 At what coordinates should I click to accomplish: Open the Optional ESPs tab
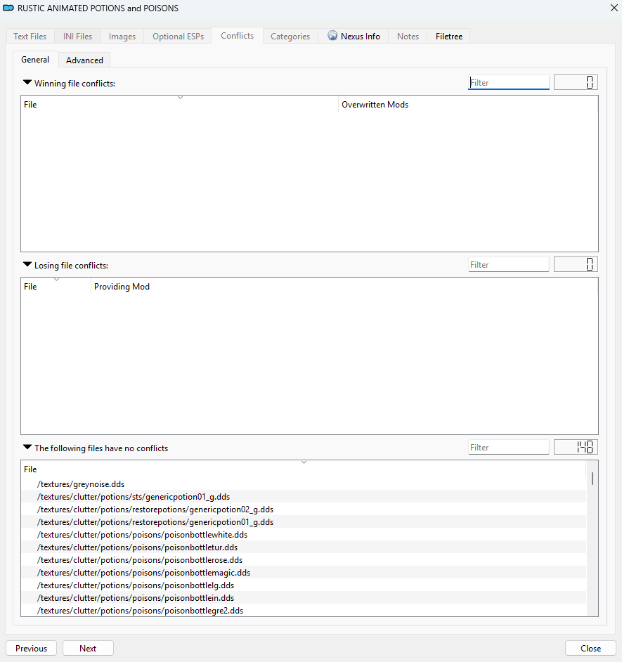178,36
